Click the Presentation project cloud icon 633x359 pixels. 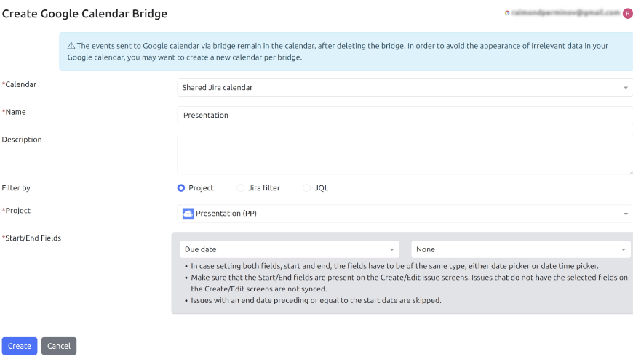[x=188, y=214]
